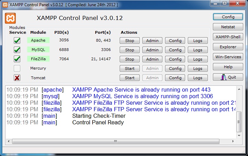This screenshot has height=156, width=248.
Task: View FileZilla Logs
Action: [198, 59]
